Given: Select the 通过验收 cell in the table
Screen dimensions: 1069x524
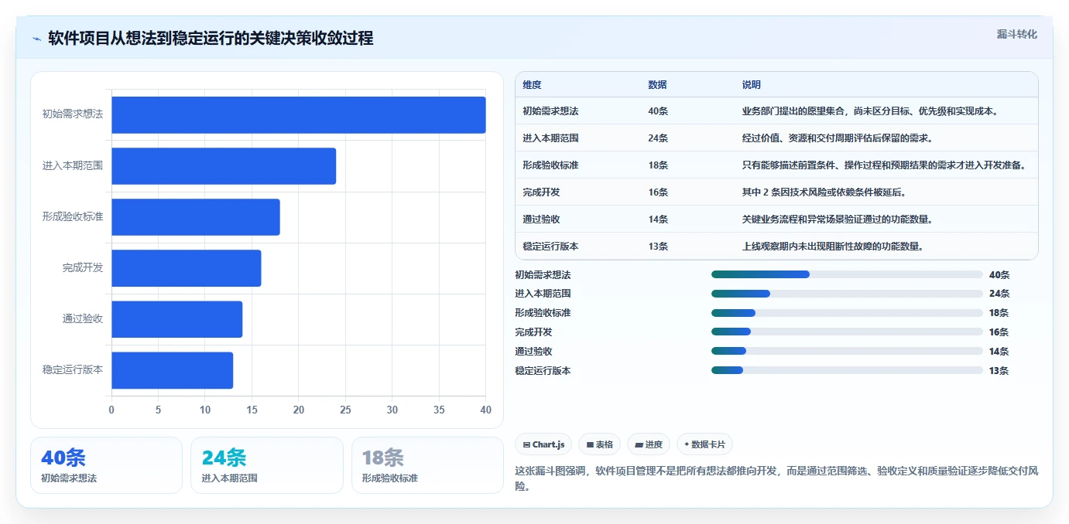Looking at the screenshot, I should click(541, 219).
